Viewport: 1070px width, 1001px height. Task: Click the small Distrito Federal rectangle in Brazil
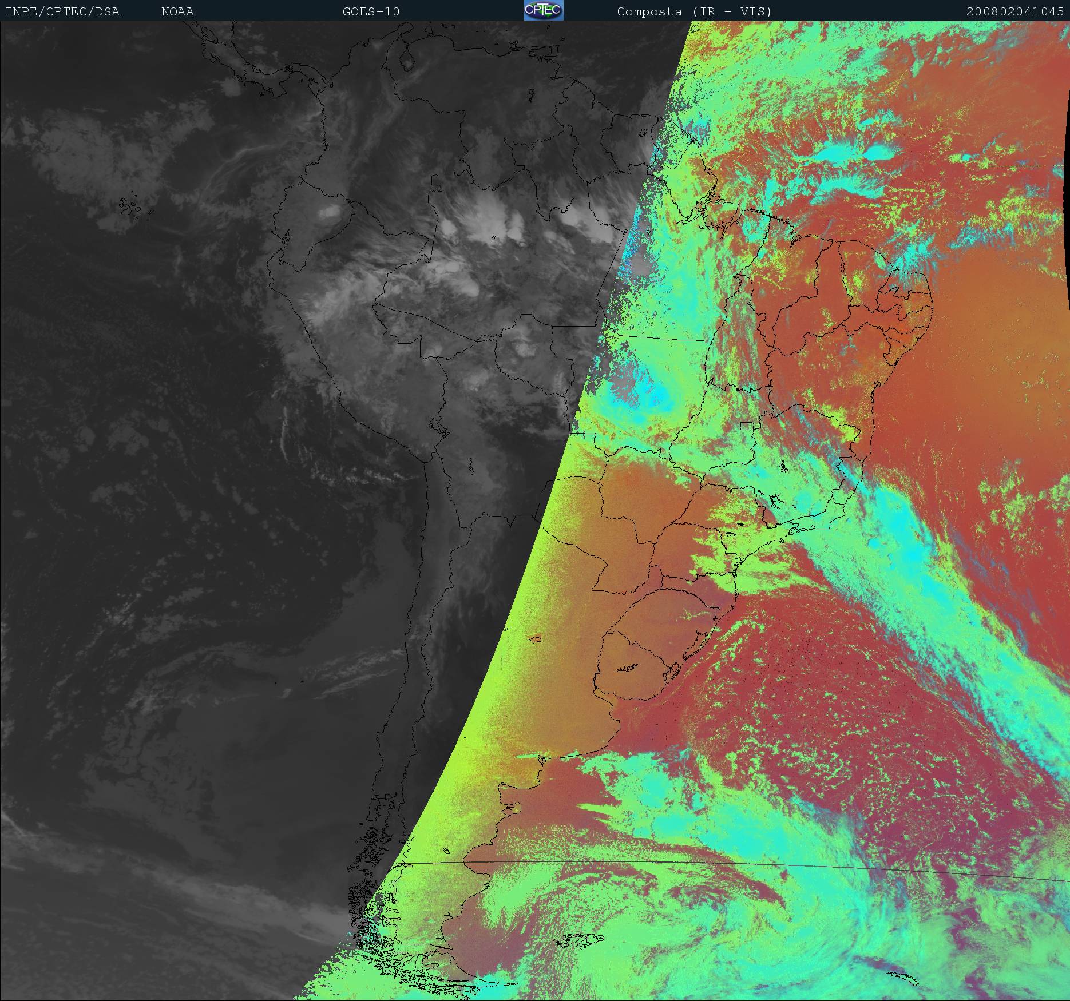coord(746,426)
